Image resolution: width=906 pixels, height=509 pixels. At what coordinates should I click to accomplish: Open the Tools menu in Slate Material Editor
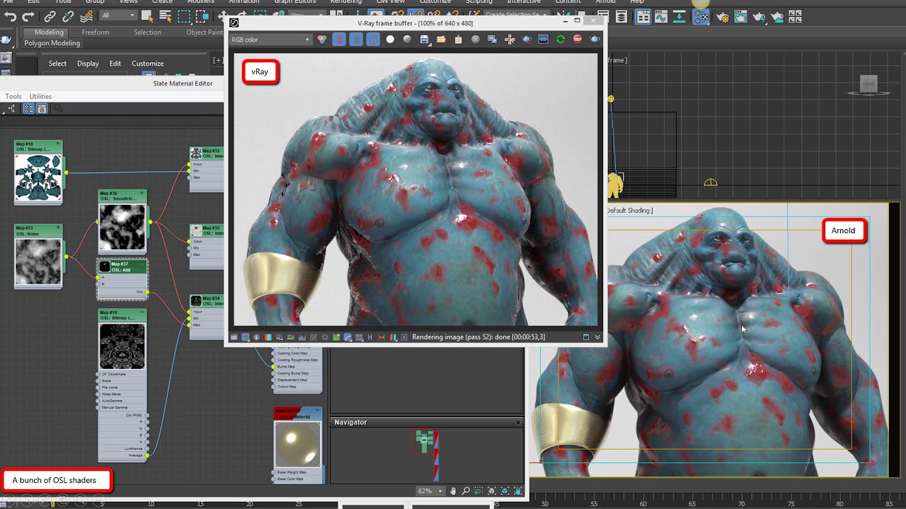[13, 96]
